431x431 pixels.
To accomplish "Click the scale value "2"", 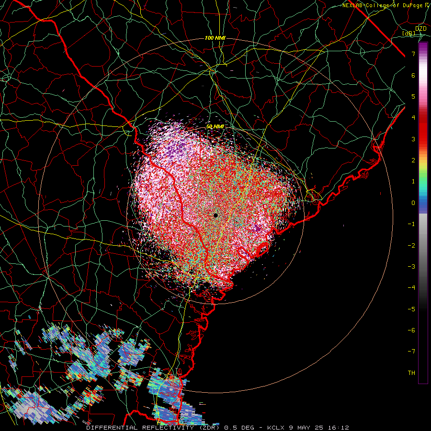I will [x=413, y=160].
